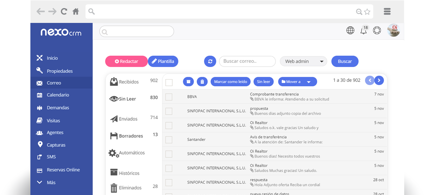Screen dimensions: 424x195
Task: Click the Redactar button
Action: (x=126, y=61)
